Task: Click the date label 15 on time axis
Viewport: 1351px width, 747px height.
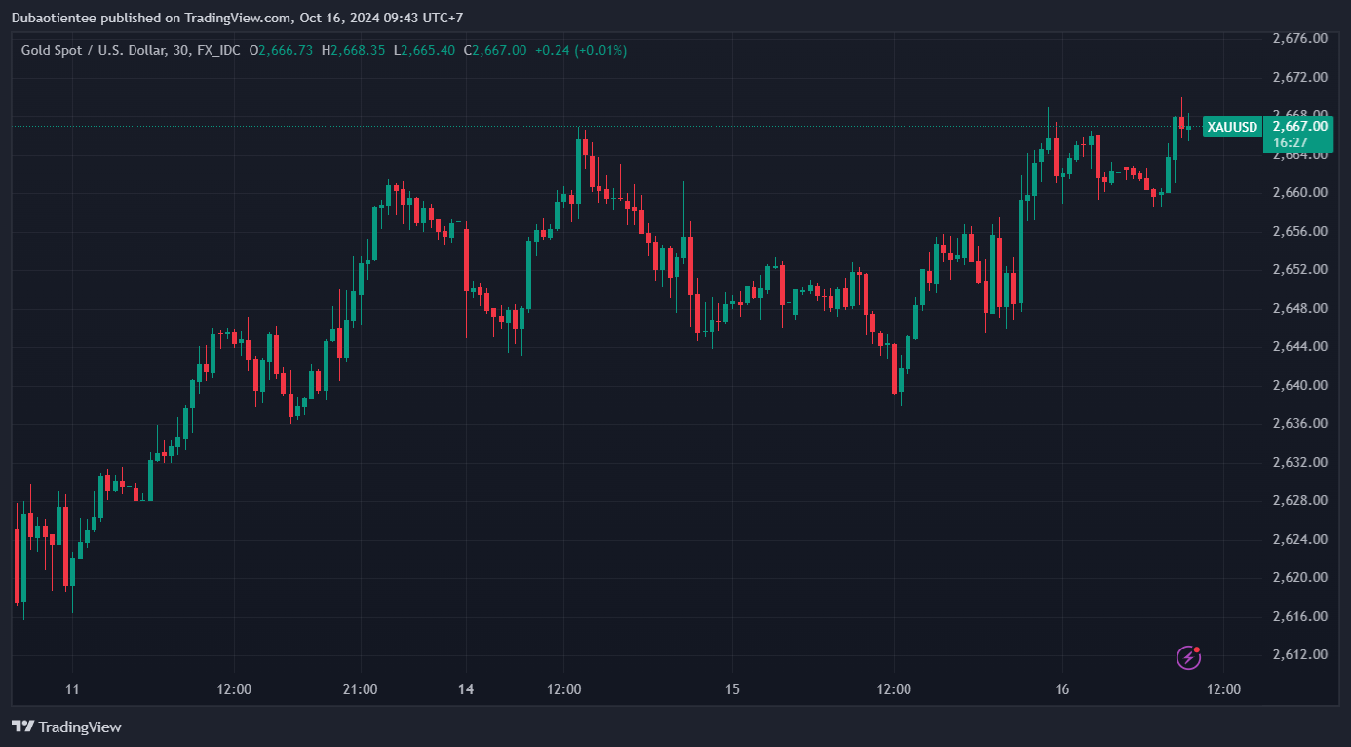Action: tap(733, 689)
